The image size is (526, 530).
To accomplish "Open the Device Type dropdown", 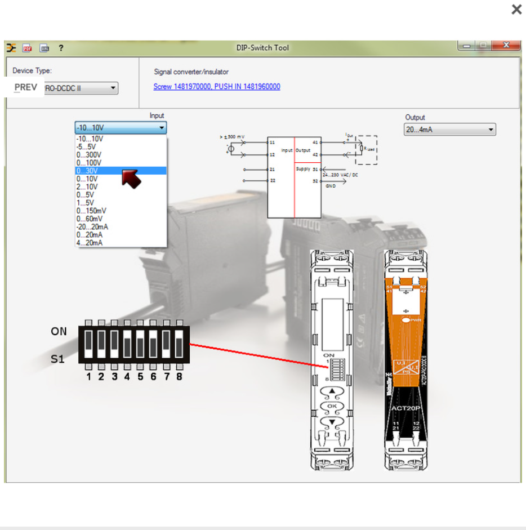I will click(81, 88).
